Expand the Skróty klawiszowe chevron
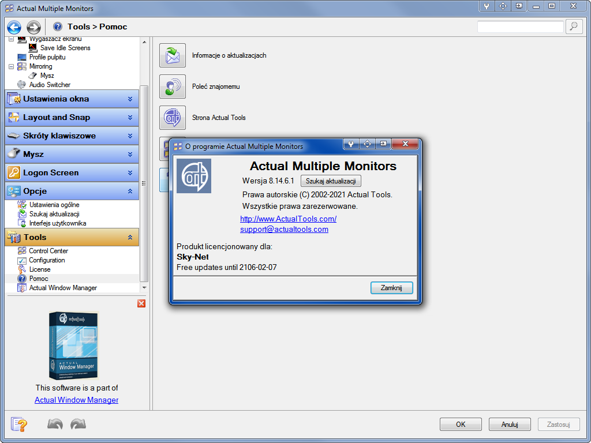Viewport: 591px width, 443px height. pyautogui.click(x=130, y=136)
